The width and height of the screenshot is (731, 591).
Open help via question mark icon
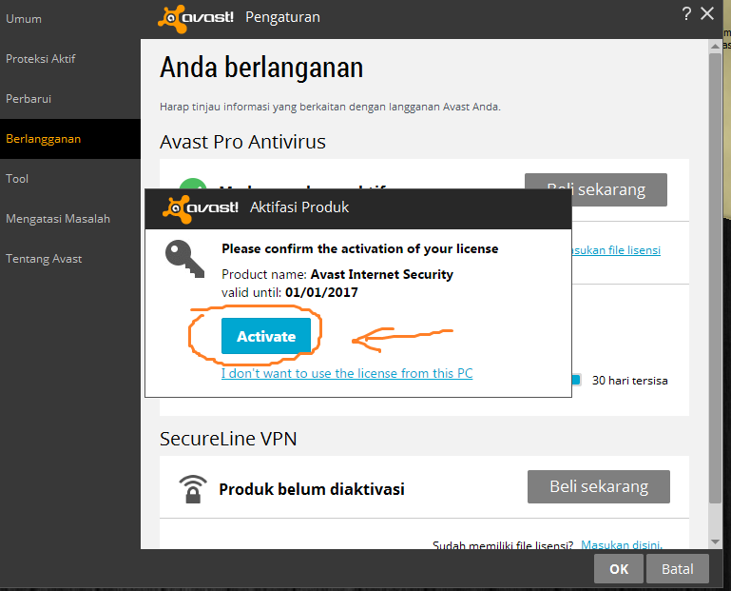tap(686, 13)
